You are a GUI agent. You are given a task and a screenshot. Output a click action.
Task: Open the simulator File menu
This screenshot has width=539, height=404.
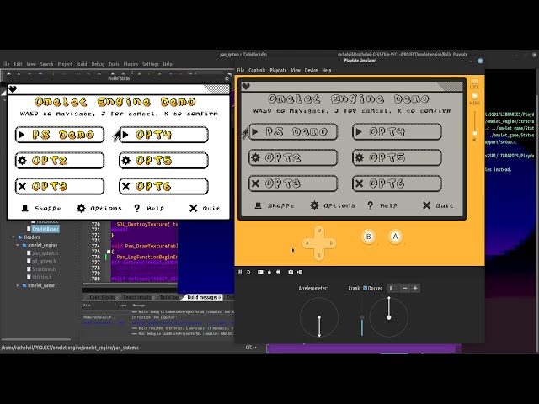[241, 70]
